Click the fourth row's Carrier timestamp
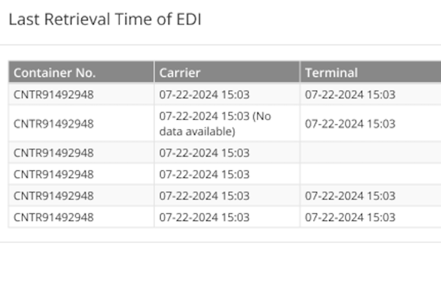This screenshot has width=441, height=295. tap(204, 174)
